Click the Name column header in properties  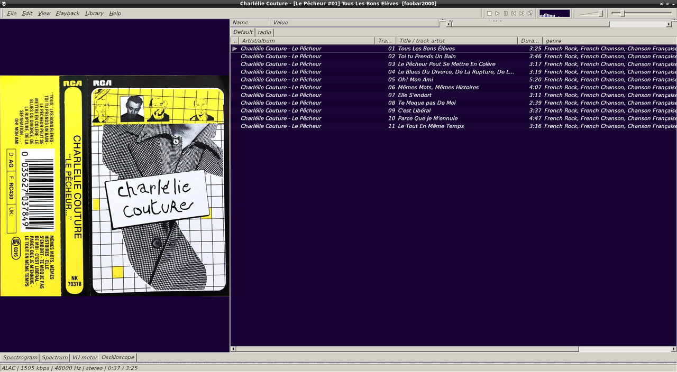(250, 23)
